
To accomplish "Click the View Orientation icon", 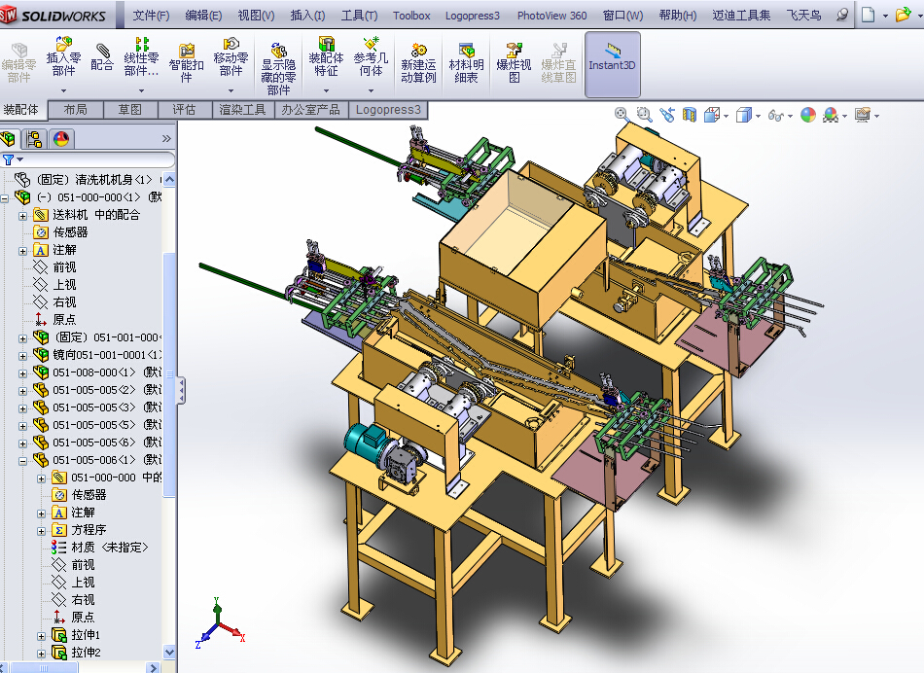I will tap(712, 115).
